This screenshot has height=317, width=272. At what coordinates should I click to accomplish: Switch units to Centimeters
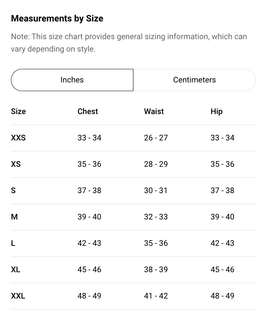194,80
